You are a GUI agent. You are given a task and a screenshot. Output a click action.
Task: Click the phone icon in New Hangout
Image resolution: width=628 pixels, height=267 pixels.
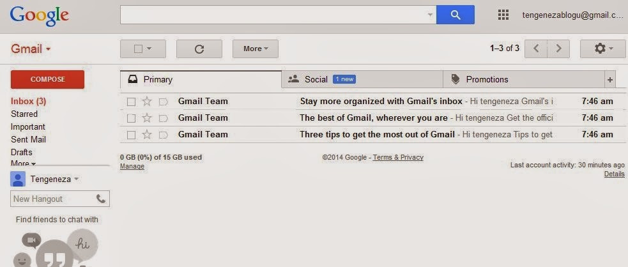[101, 199]
